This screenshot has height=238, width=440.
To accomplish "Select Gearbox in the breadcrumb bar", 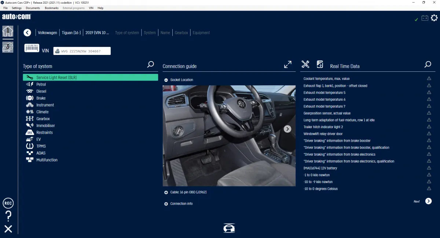I will (181, 33).
